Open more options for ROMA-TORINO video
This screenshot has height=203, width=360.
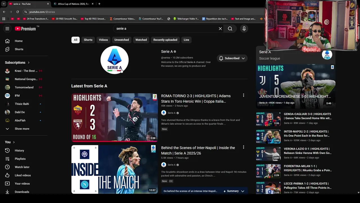tap(244, 95)
